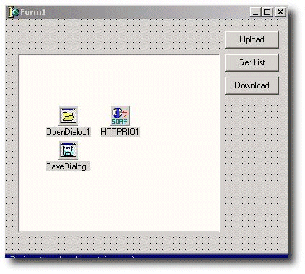Click the HTTPRIO1 caption label
Screen dimensions: 305x274
click(x=120, y=132)
